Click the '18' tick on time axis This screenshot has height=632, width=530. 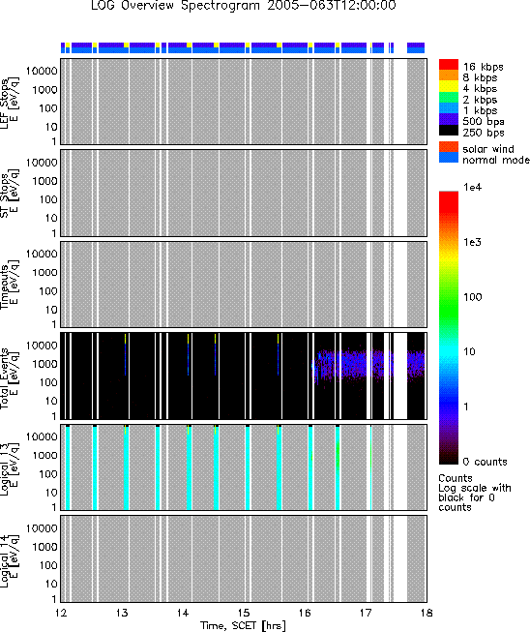coord(427,613)
